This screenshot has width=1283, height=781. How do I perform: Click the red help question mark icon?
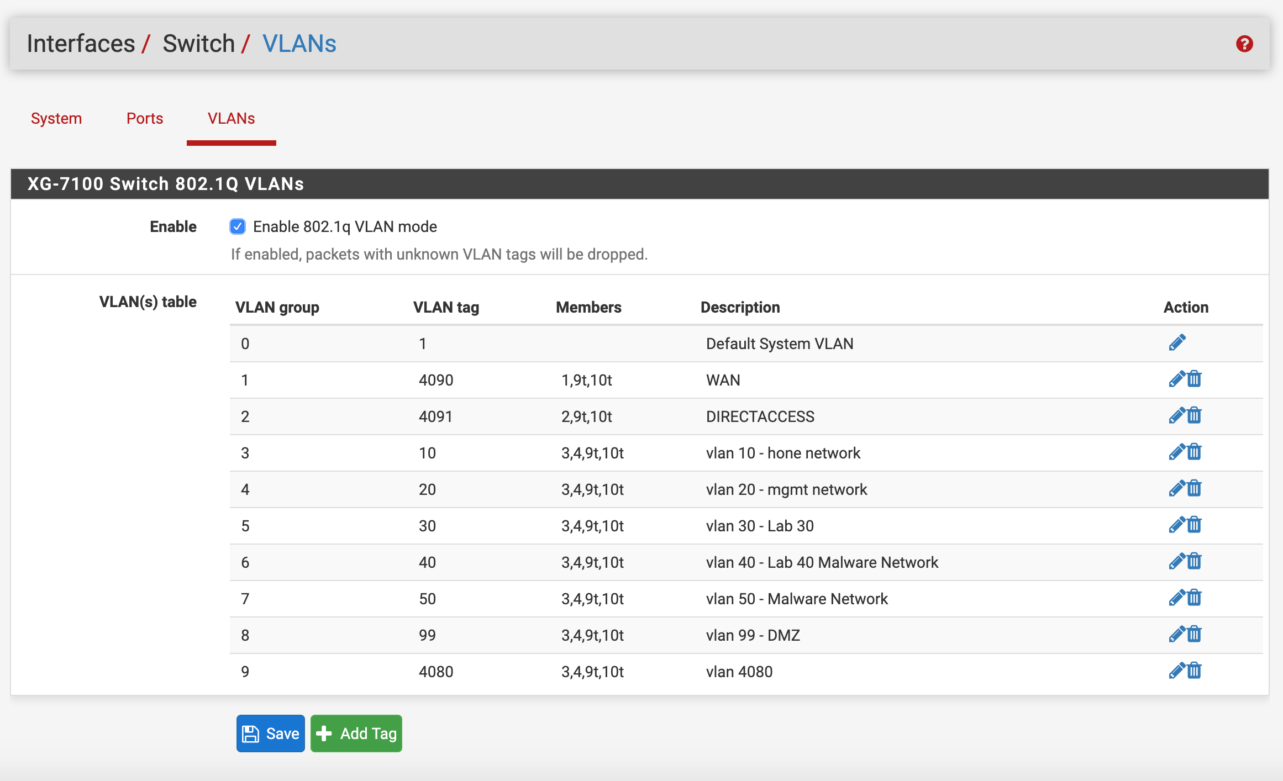(x=1244, y=44)
